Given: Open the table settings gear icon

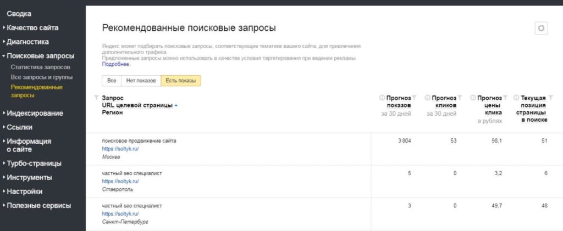Looking at the screenshot, I should click(x=541, y=29).
